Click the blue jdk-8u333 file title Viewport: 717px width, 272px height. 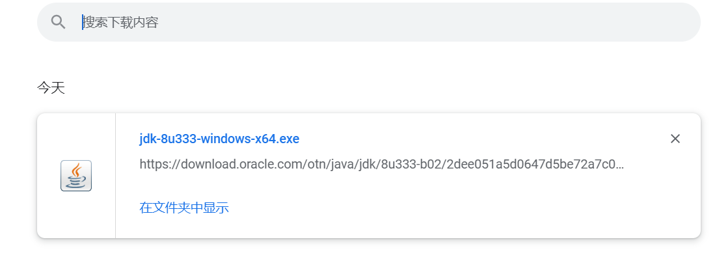219,139
